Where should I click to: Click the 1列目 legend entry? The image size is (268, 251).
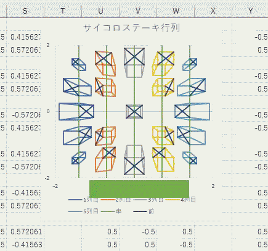pyautogui.click(x=83, y=200)
